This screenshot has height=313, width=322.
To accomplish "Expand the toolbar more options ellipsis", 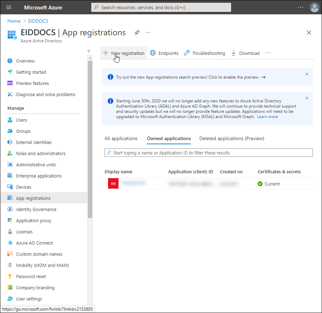I will point(268,53).
